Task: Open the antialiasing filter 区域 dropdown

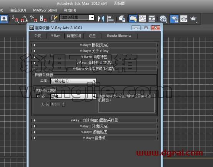Action: (x=73, y=97)
